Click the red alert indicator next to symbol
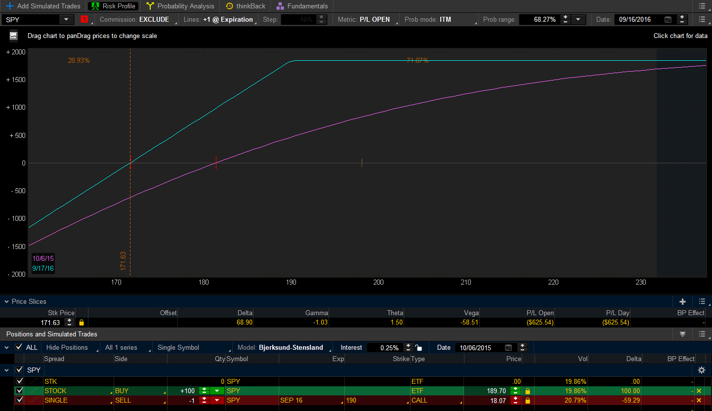This screenshot has height=411, width=712. pos(84,19)
